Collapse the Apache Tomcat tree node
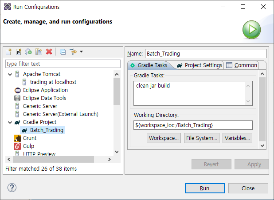274x200 pixels. [10, 74]
